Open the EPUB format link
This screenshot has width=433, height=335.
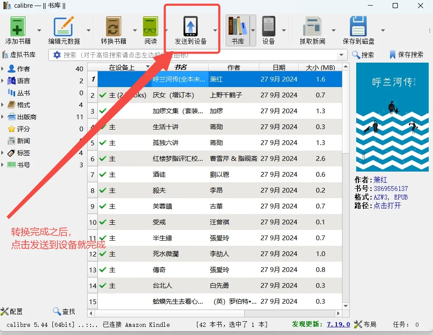(x=401, y=197)
